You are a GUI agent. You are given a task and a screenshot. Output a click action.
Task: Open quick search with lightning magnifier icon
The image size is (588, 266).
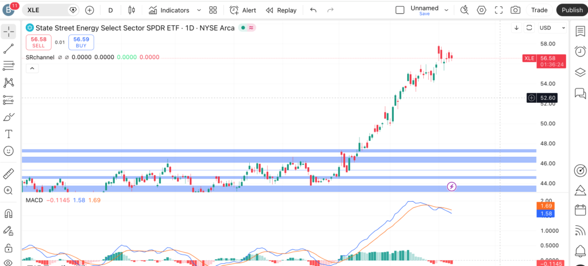coord(465,10)
